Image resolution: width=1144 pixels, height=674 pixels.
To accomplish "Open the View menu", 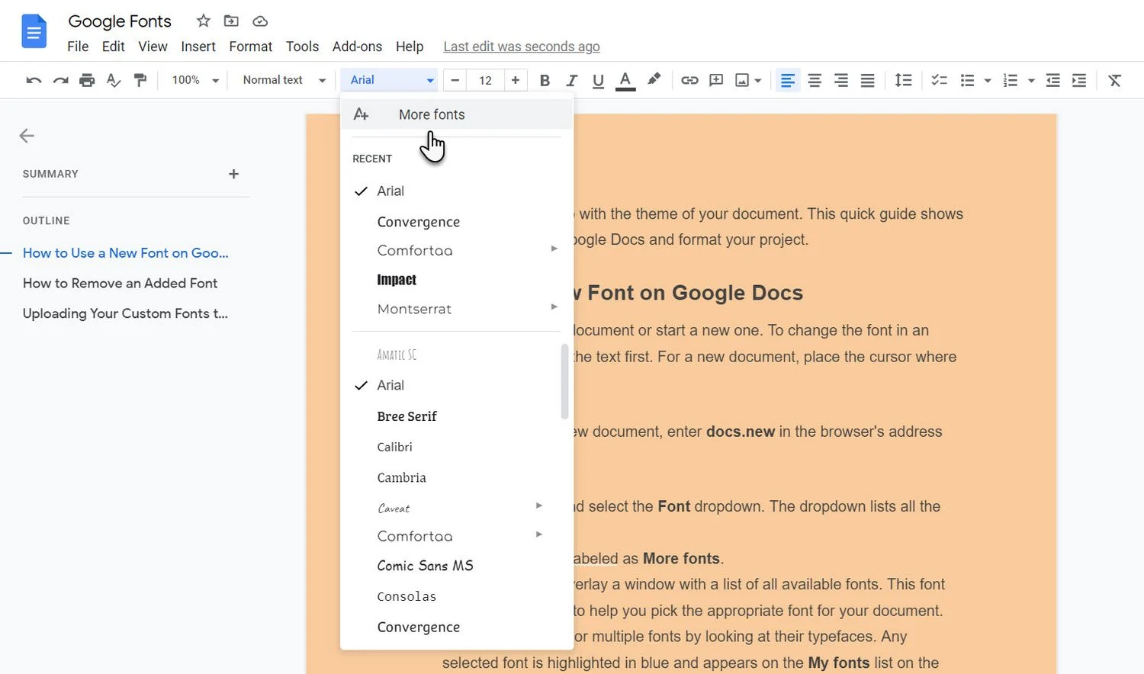I will (x=153, y=47).
